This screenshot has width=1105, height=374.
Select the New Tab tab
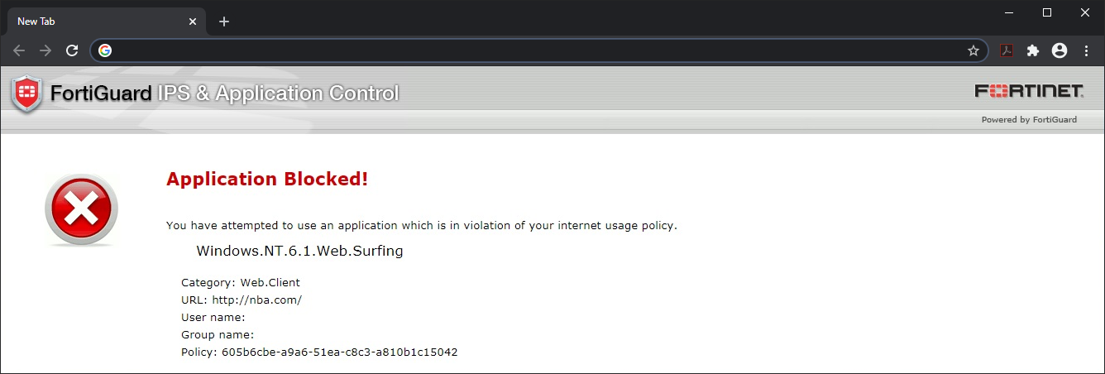pyautogui.click(x=91, y=22)
